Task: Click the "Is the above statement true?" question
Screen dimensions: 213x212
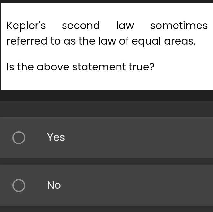Action: 80,67
